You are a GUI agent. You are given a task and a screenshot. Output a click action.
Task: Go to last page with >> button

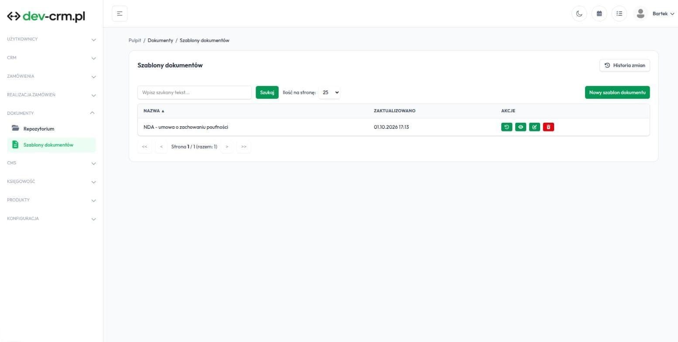tap(244, 147)
